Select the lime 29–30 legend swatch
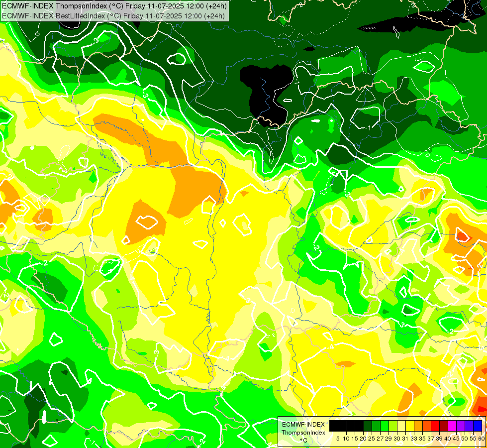Screen dimensions: 487x448 click(x=393, y=426)
